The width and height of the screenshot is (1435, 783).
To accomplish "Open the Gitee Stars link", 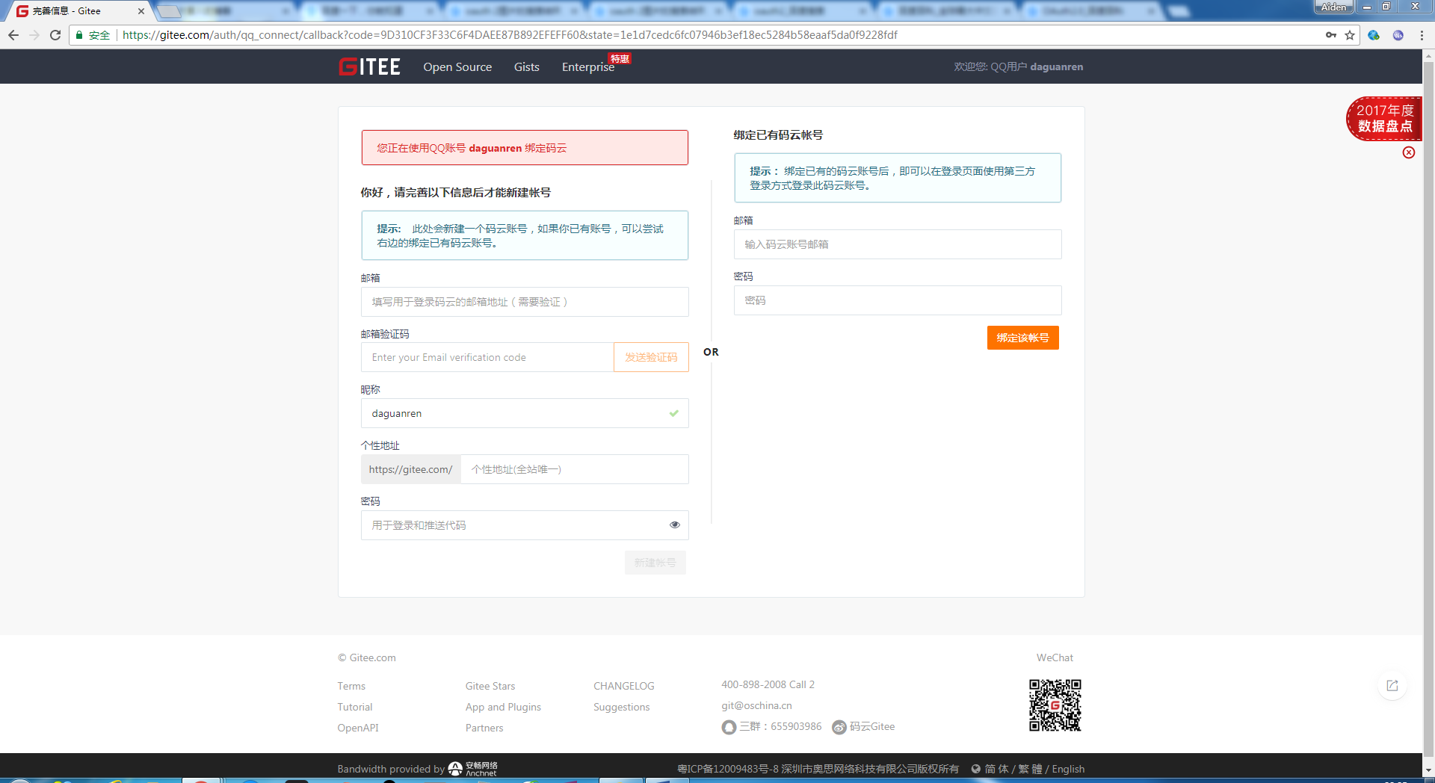I will tap(490, 686).
